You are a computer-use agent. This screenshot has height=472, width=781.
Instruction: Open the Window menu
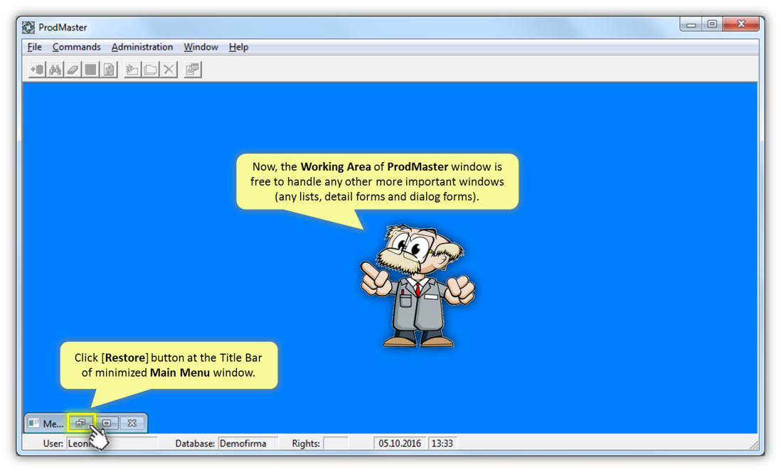[x=201, y=47]
